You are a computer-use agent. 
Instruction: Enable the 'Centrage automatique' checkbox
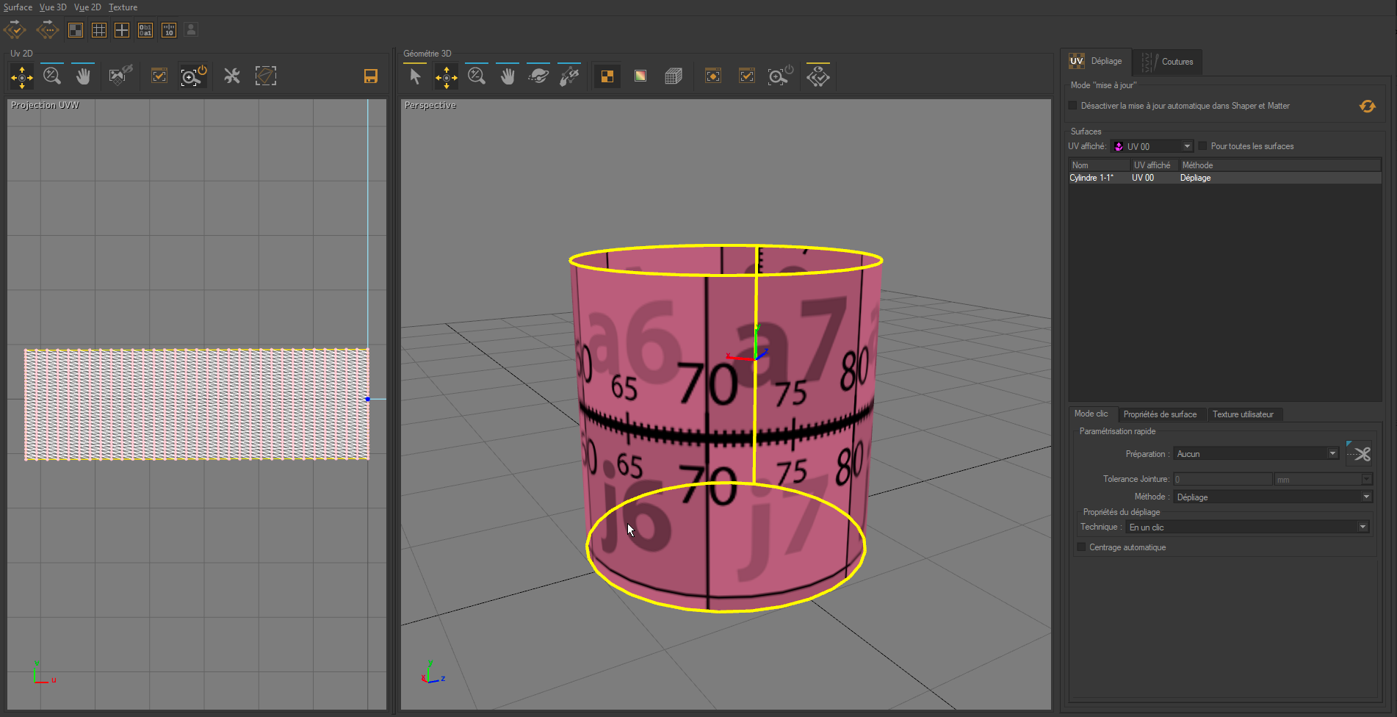1081,547
